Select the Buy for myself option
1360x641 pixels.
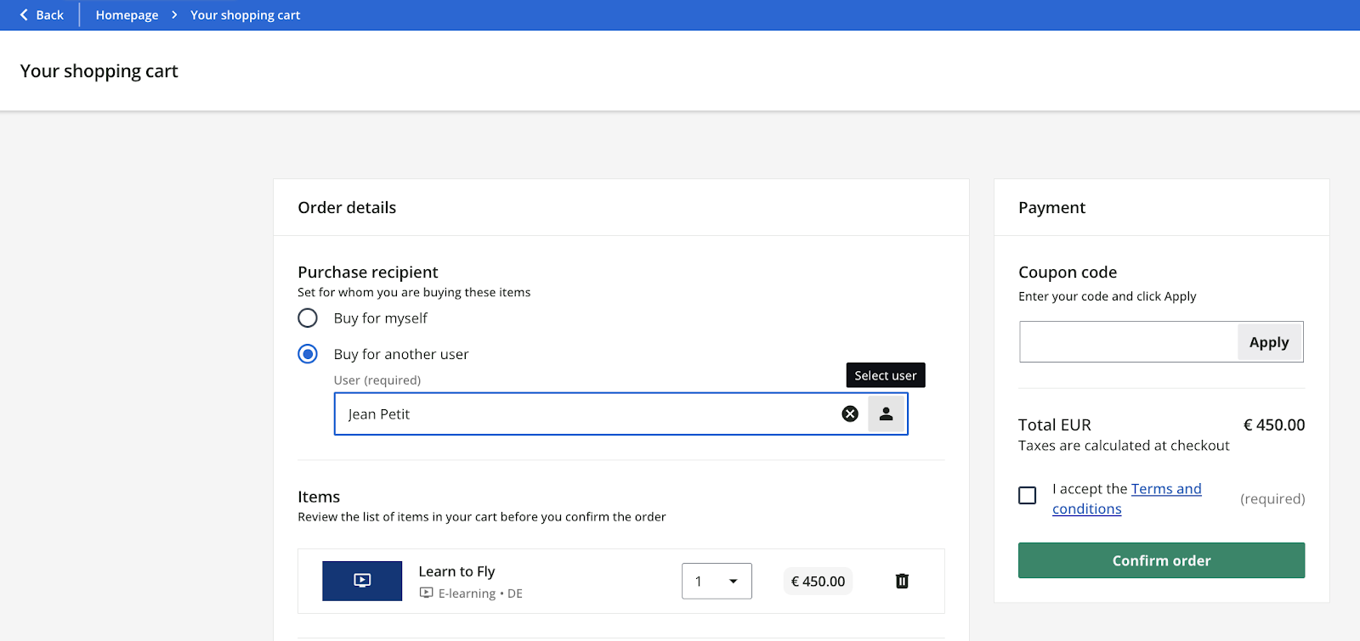[x=308, y=318]
